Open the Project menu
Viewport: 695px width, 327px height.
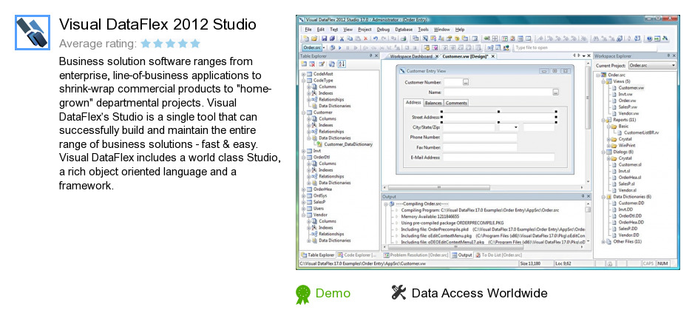click(365, 30)
